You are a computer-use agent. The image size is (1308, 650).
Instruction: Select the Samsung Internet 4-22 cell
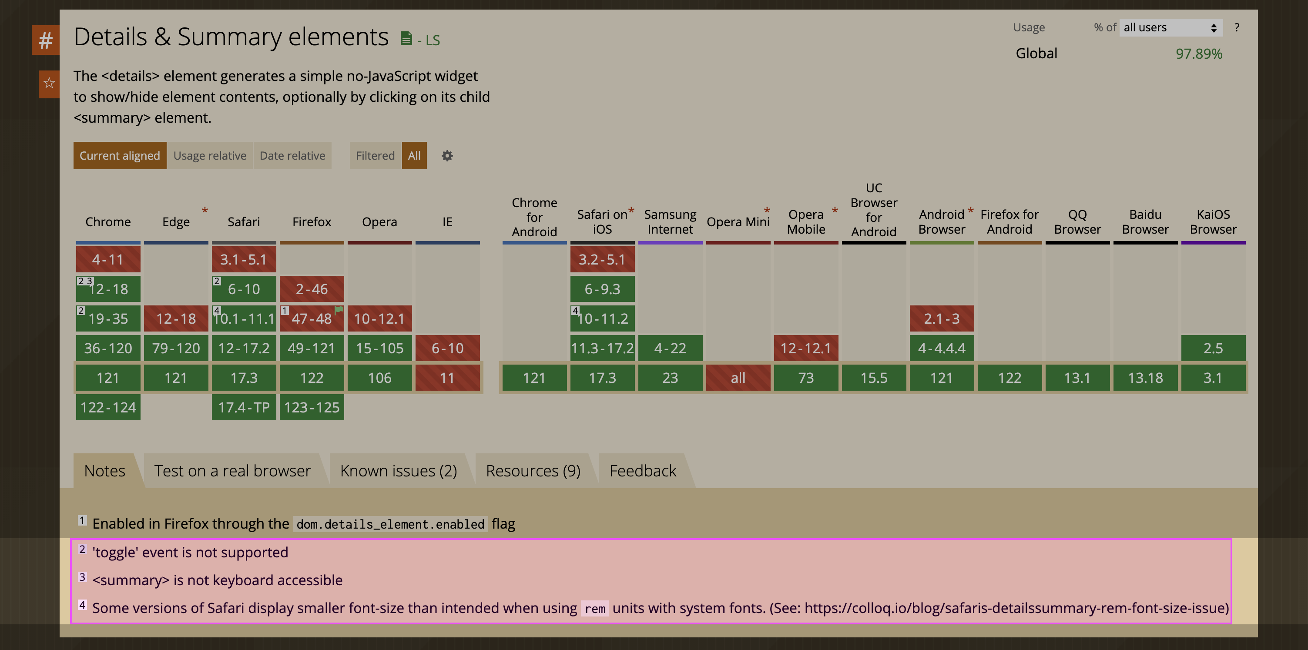tap(670, 348)
